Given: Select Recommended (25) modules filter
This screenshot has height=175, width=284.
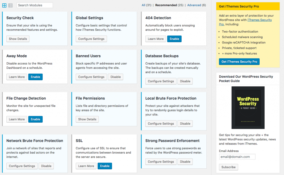Looking at the screenshot, I should click(170, 5).
